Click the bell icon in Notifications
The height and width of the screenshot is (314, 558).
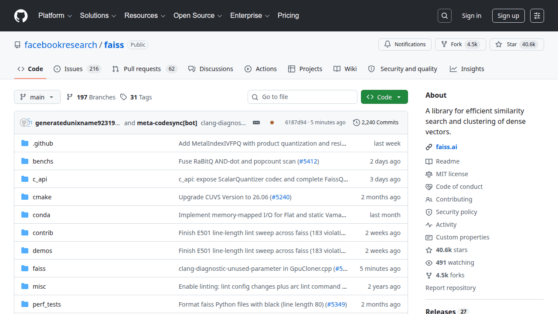(388, 44)
